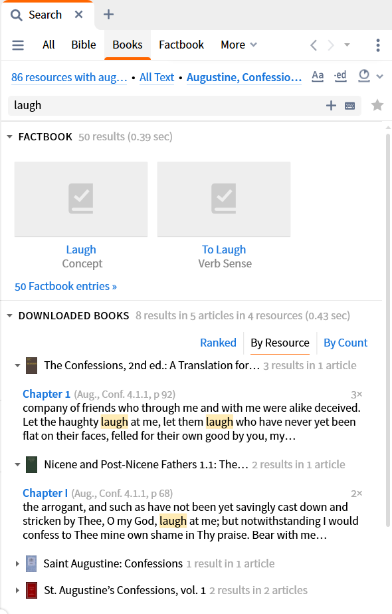Click the plus icon in search box

coord(331,105)
